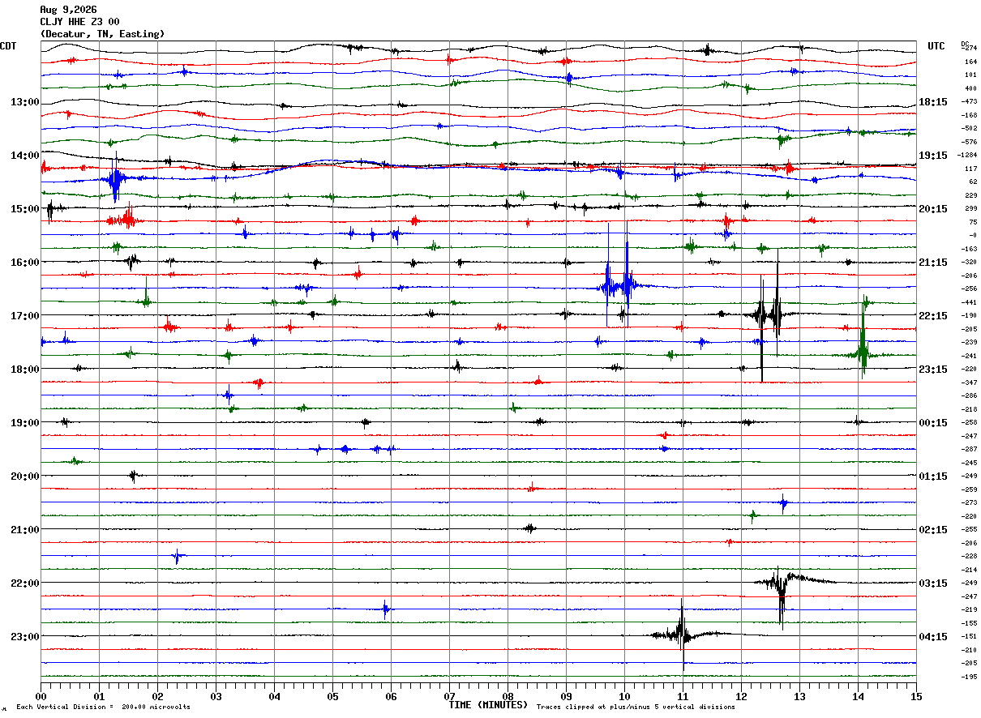Select the 19:00 CDT time label
The width and height of the screenshot is (981, 718).
pos(25,423)
